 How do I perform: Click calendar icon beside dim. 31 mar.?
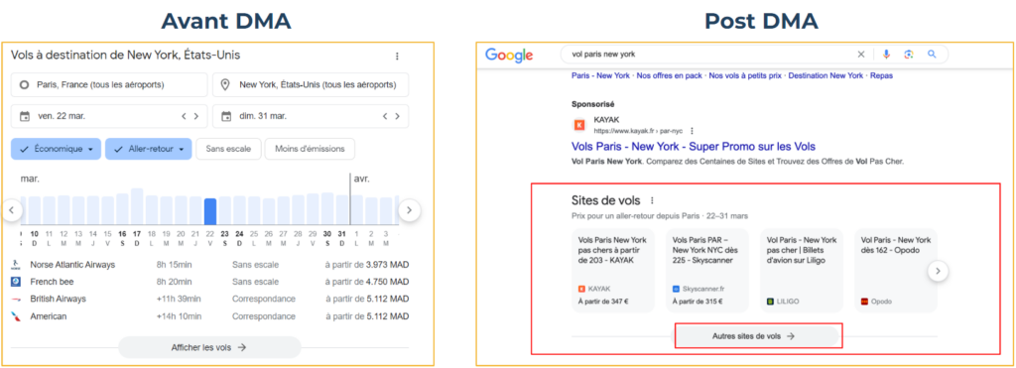point(227,117)
